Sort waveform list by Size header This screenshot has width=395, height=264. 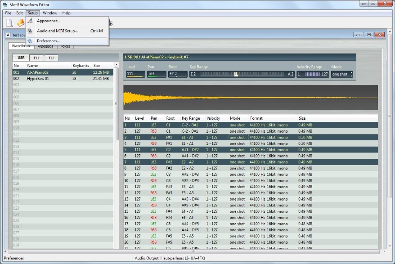(x=103, y=66)
